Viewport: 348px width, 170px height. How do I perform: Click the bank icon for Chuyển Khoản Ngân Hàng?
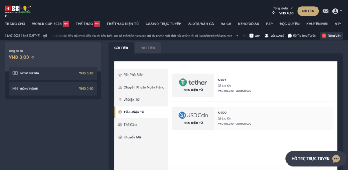(120, 87)
